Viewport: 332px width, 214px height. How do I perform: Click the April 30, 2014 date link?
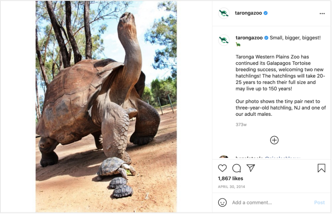(x=231, y=187)
